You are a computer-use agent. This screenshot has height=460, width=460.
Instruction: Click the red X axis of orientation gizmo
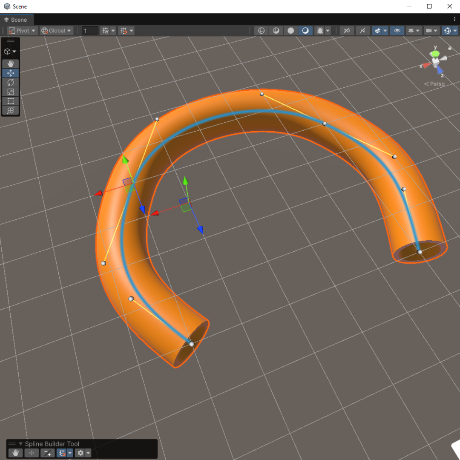pyautogui.click(x=426, y=65)
